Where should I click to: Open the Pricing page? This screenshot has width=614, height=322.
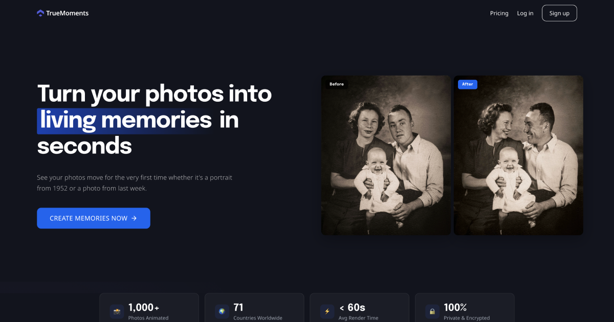499,13
